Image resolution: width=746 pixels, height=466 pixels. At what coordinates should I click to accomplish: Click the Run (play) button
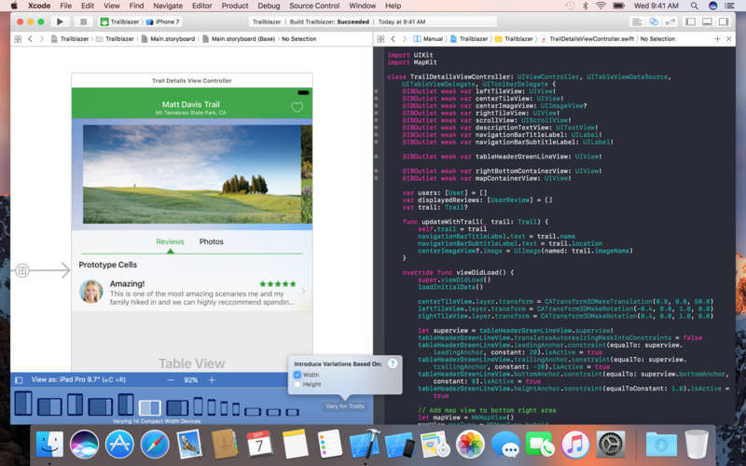tap(61, 21)
